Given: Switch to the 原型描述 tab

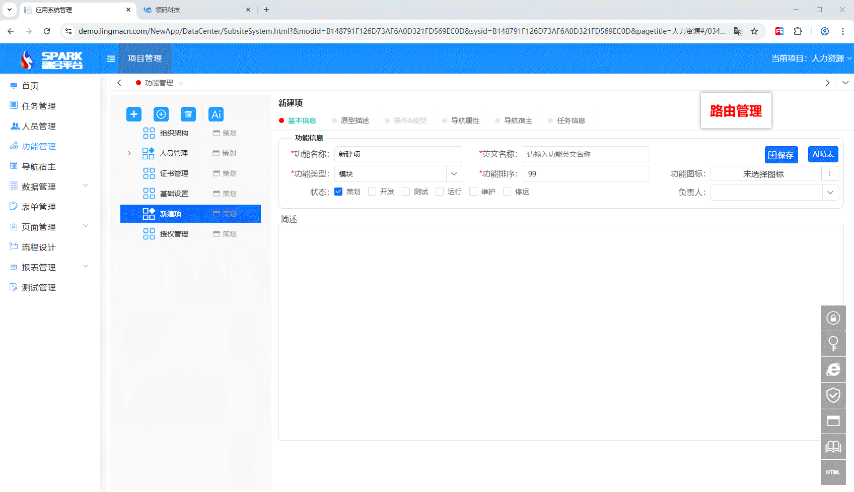Looking at the screenshot, I should click(x=355, y=120).
